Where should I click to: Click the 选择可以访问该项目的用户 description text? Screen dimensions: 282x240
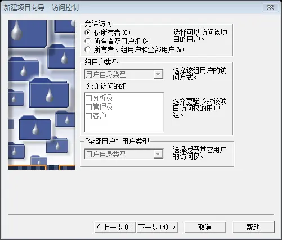[200, 35]
